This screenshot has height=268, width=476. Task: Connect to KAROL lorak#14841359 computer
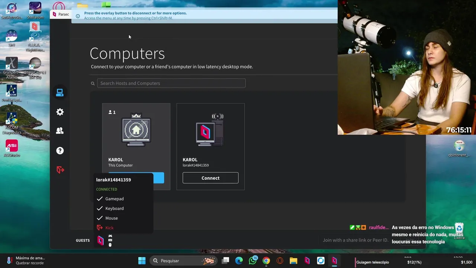click(210, 178)
